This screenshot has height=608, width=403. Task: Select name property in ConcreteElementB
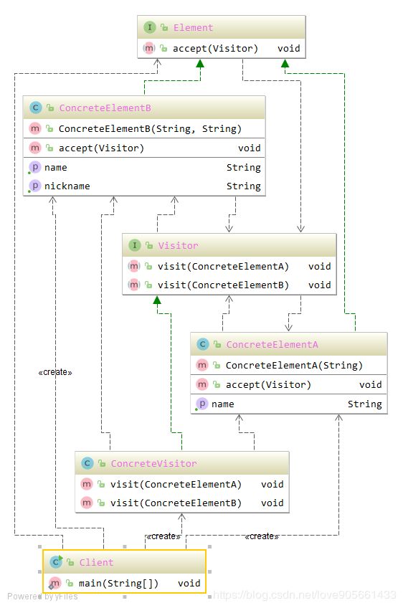(x=144, y=168)
